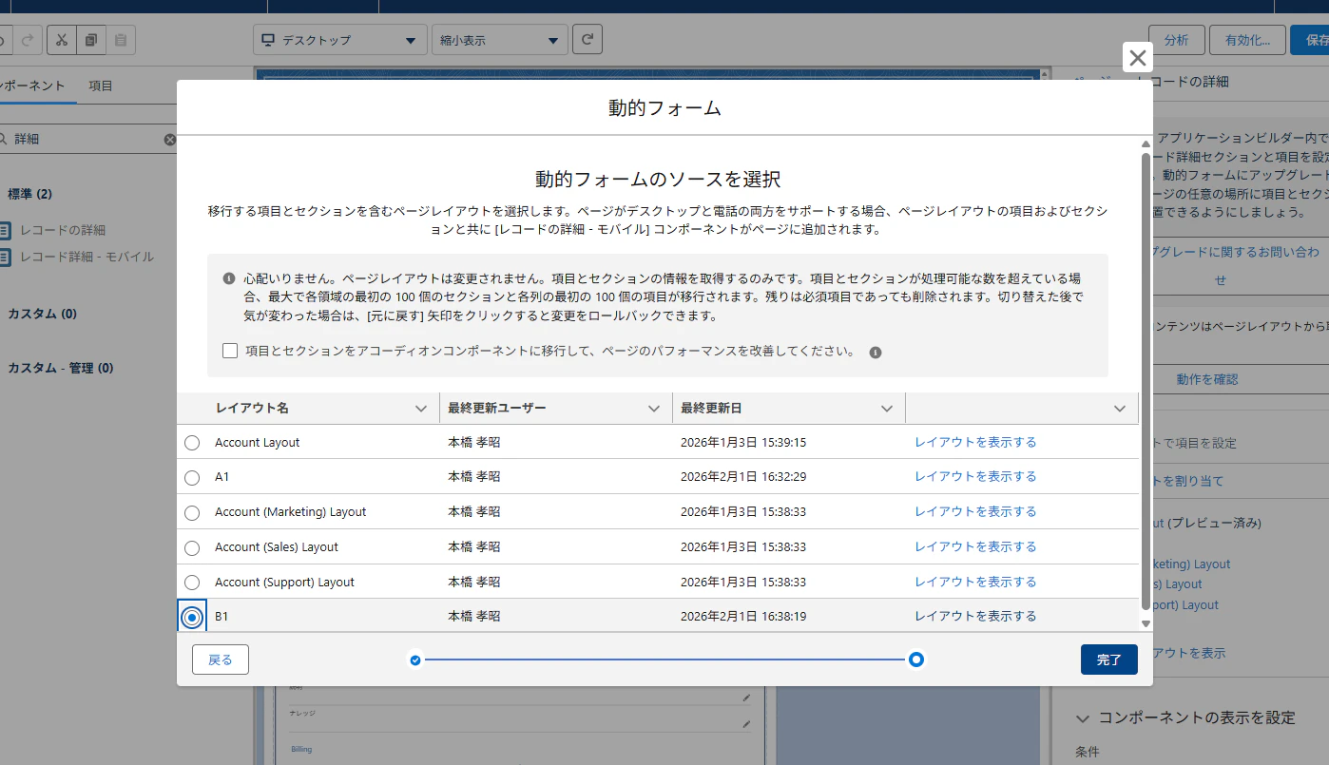Click レコード詳細 - モバイル list item
The width and height of the screenshot is (1329, 765).
pos(87,257)
